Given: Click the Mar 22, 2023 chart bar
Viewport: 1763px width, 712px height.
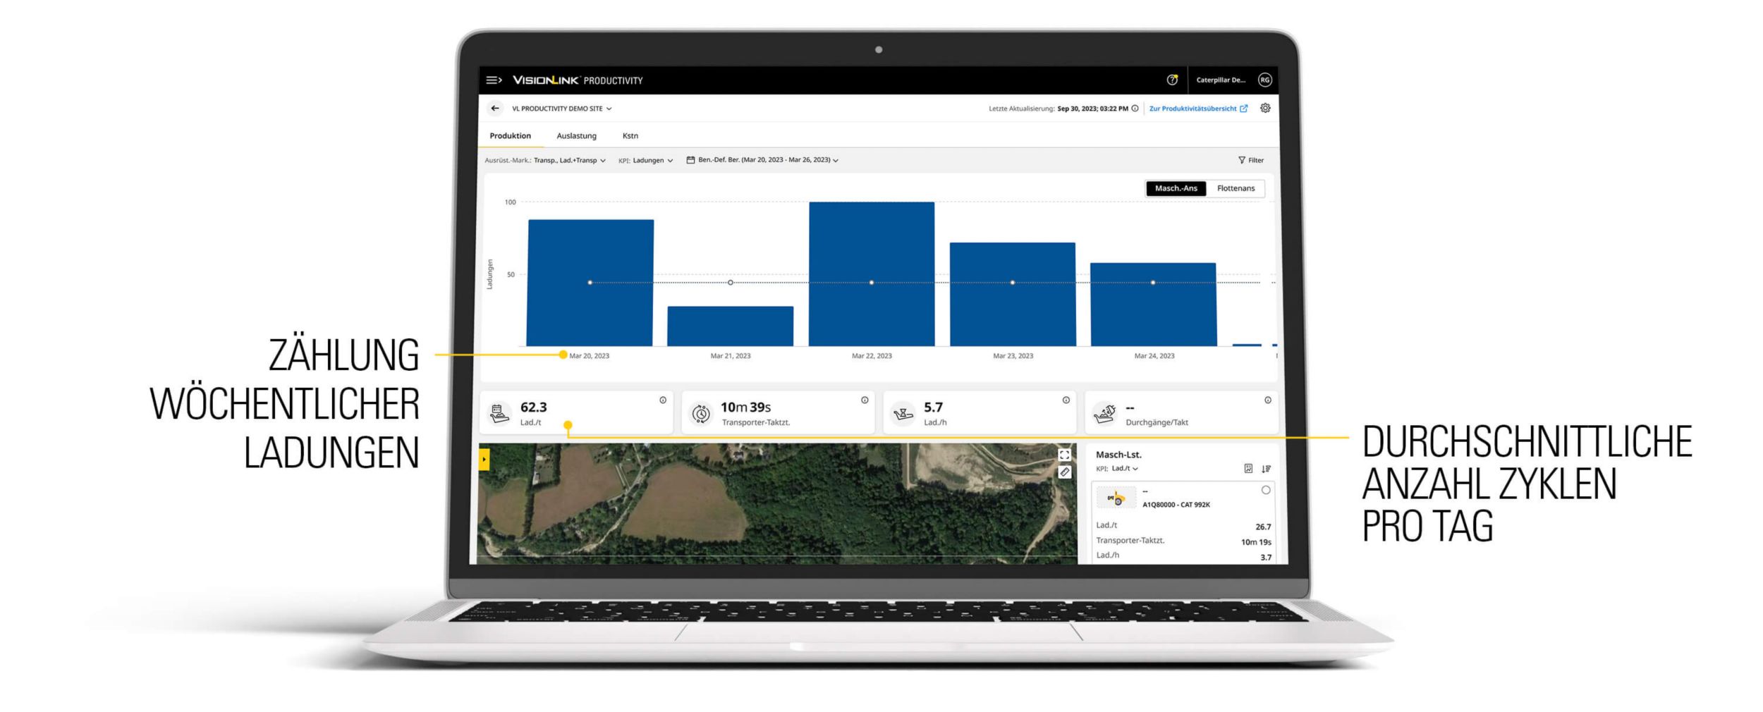Looking at the screenshot, I should 872,274.
